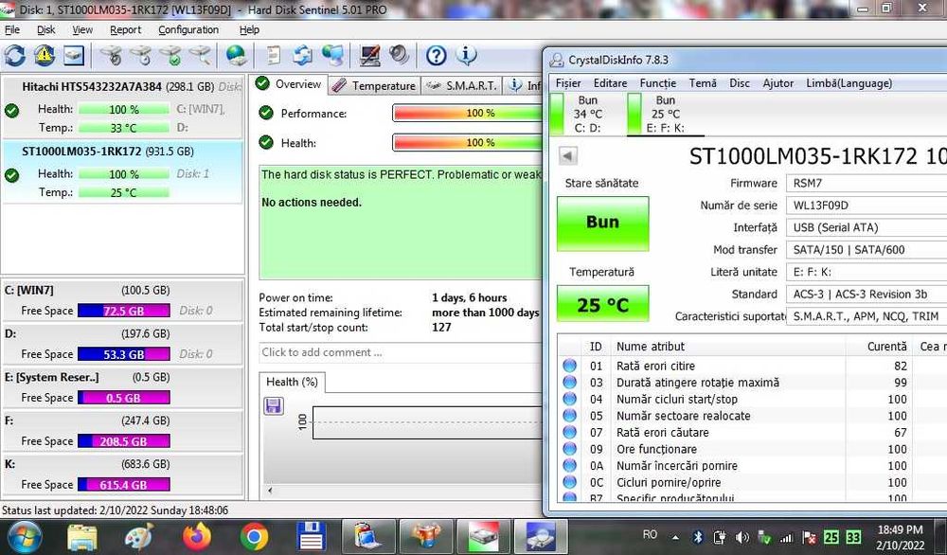947x555 pixels.
Task: Click the globe over disk toolbar icon
Action: 236,56
